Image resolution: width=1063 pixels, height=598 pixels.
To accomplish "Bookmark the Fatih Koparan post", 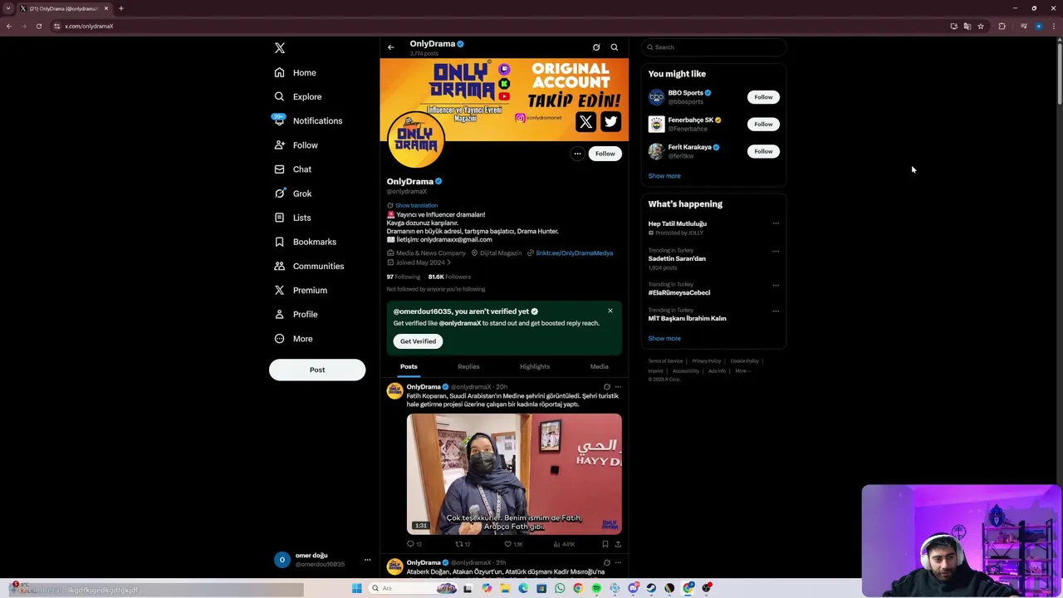I will pyautogui.click(x=605, y=544).
